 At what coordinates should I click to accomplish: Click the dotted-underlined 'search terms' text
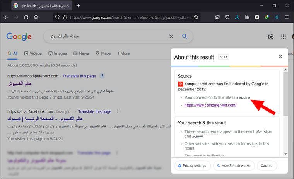point(208,131)
